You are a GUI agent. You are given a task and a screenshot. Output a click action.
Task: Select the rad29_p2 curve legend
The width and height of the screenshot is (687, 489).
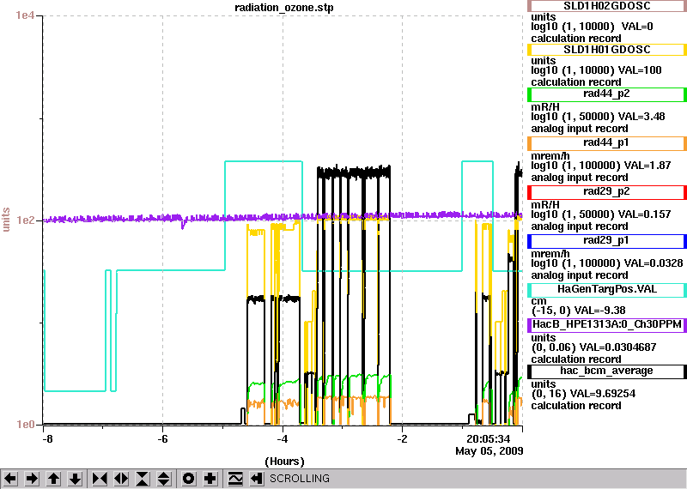[607, 192]
